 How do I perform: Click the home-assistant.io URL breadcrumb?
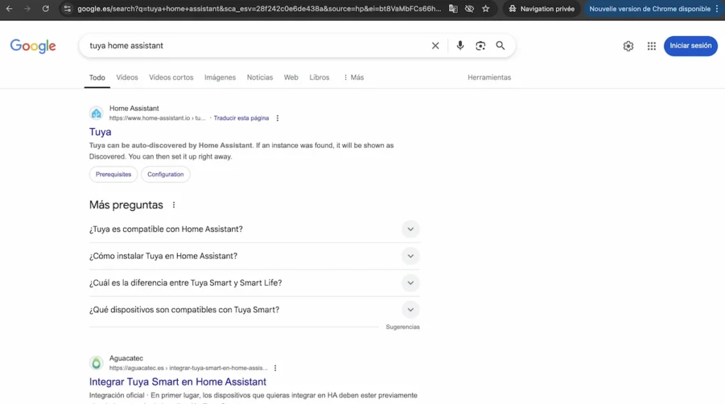pyautogui.click(x=157, y=118)
